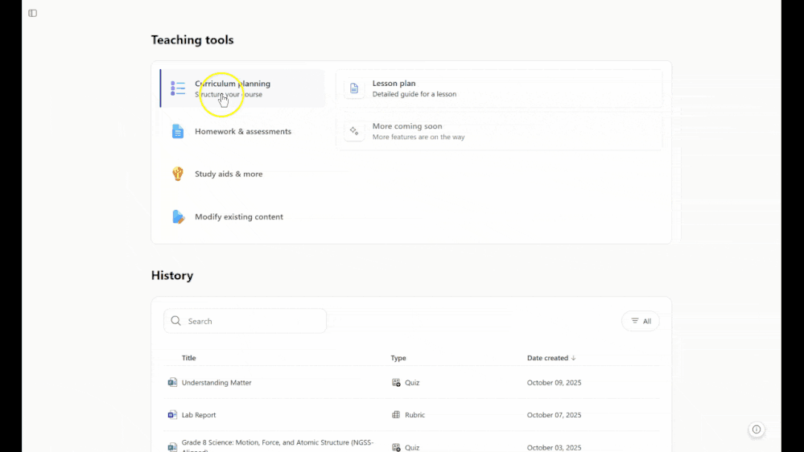Image resolution: width=804 pixels, height=452 pixels.
Task: Select the Homework & assessments category
Action: point(243,131)
